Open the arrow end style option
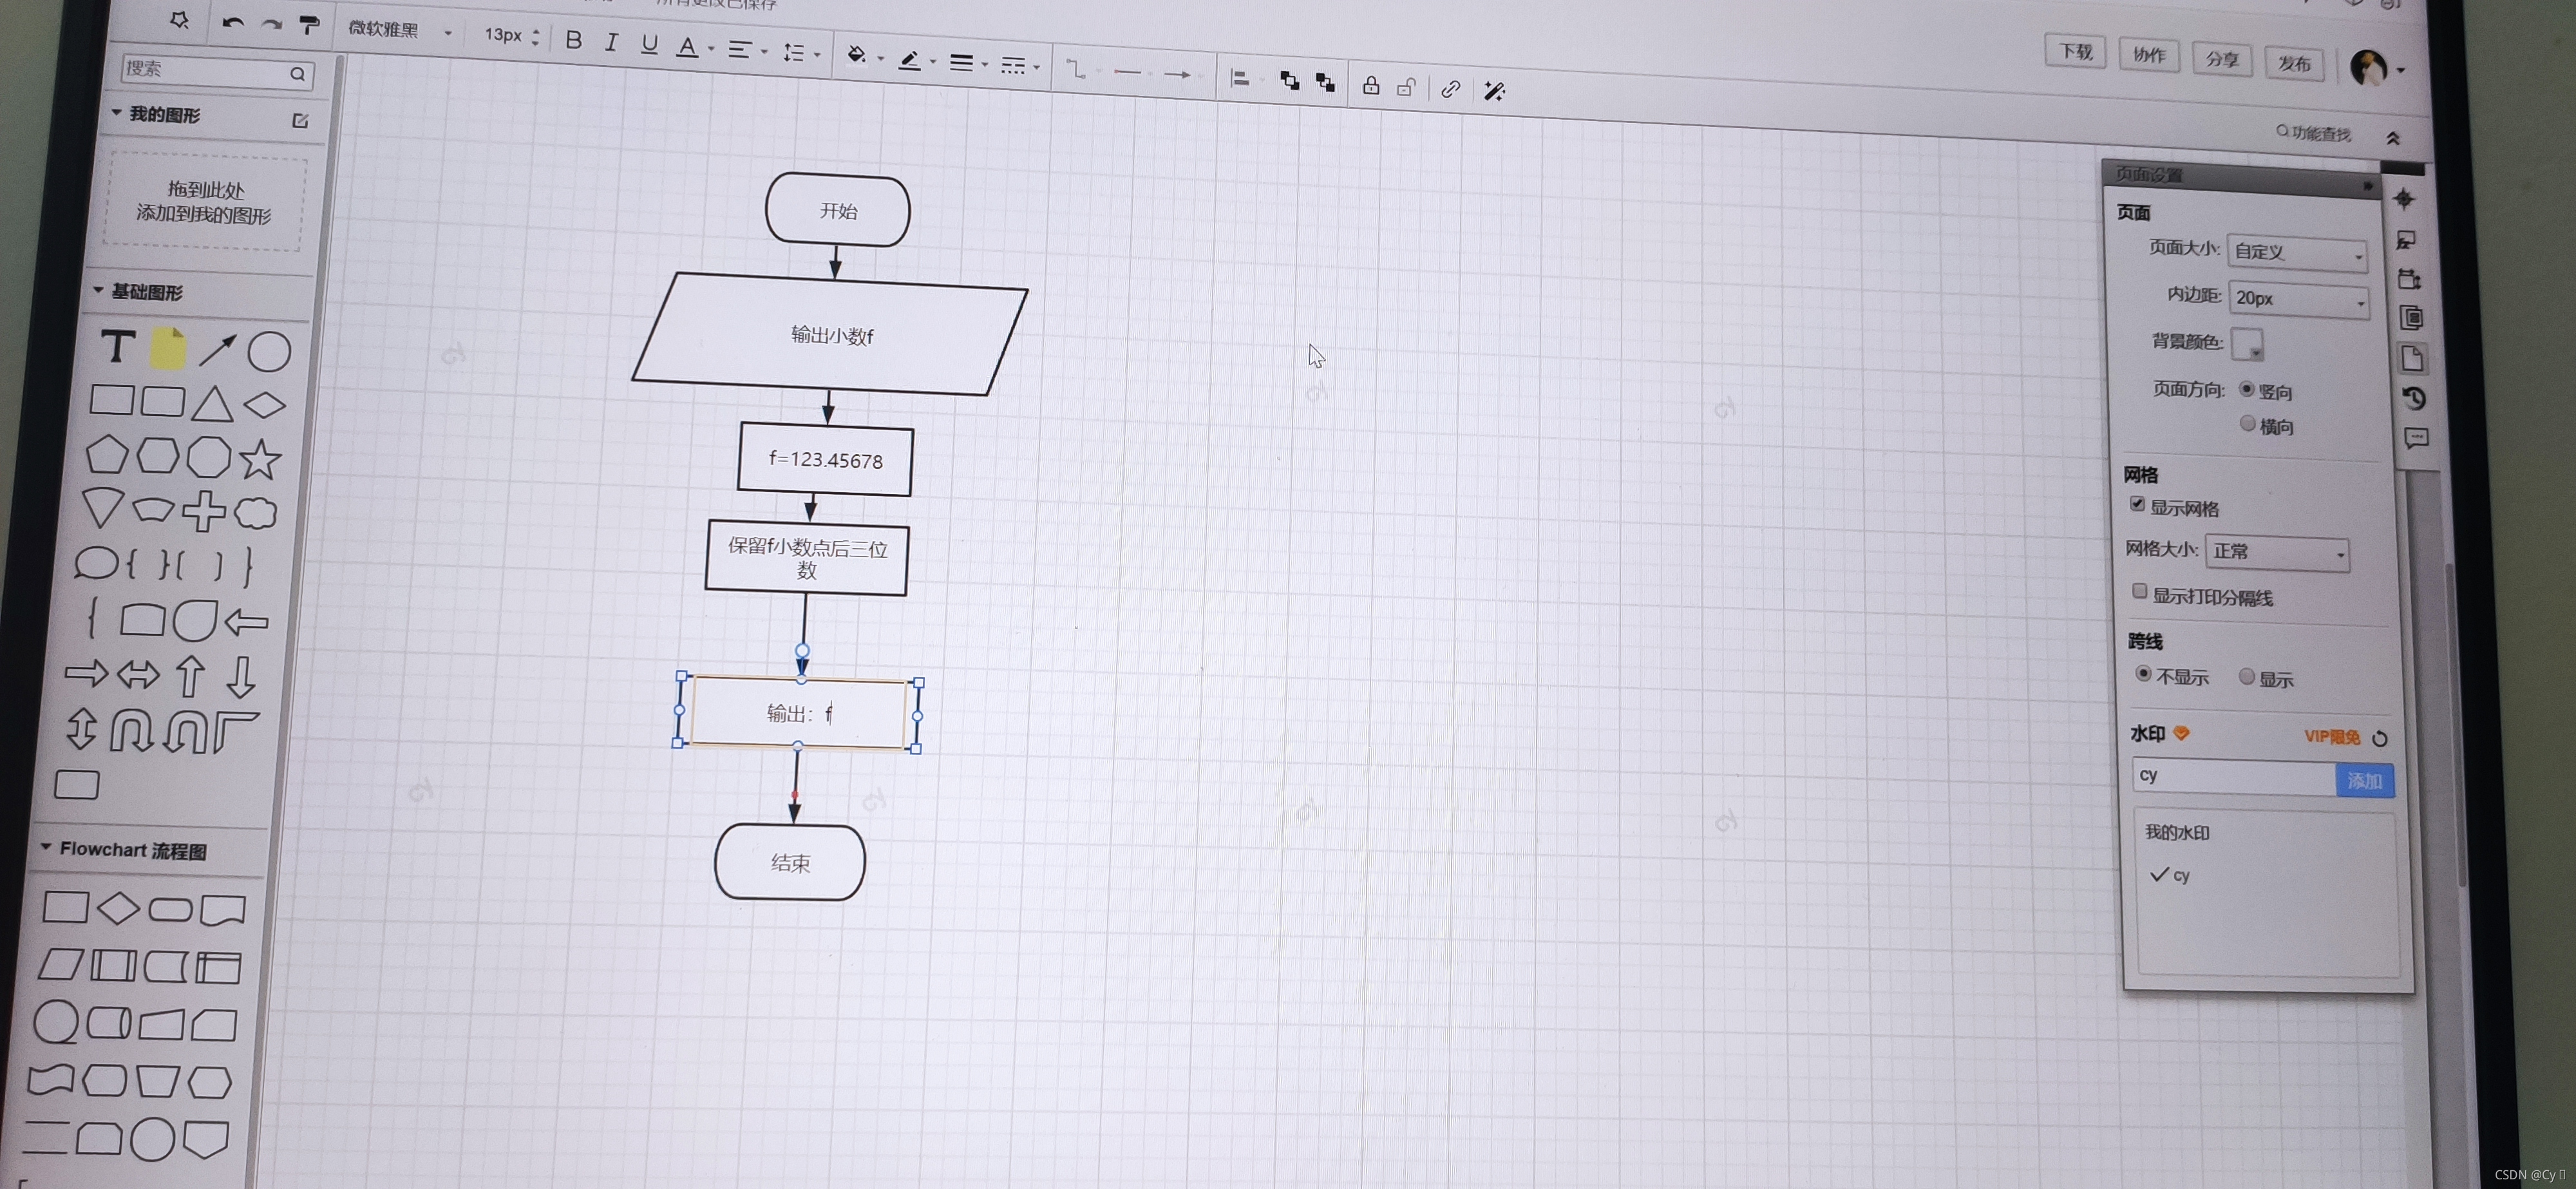Screen dimensions: 2576x1189 point(1178,75)
